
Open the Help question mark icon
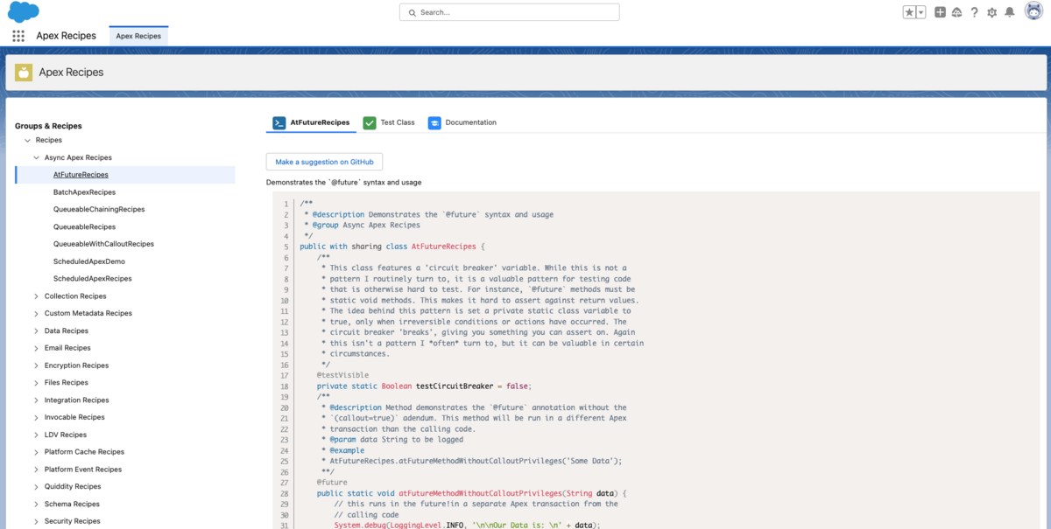[x=974, y=12]
